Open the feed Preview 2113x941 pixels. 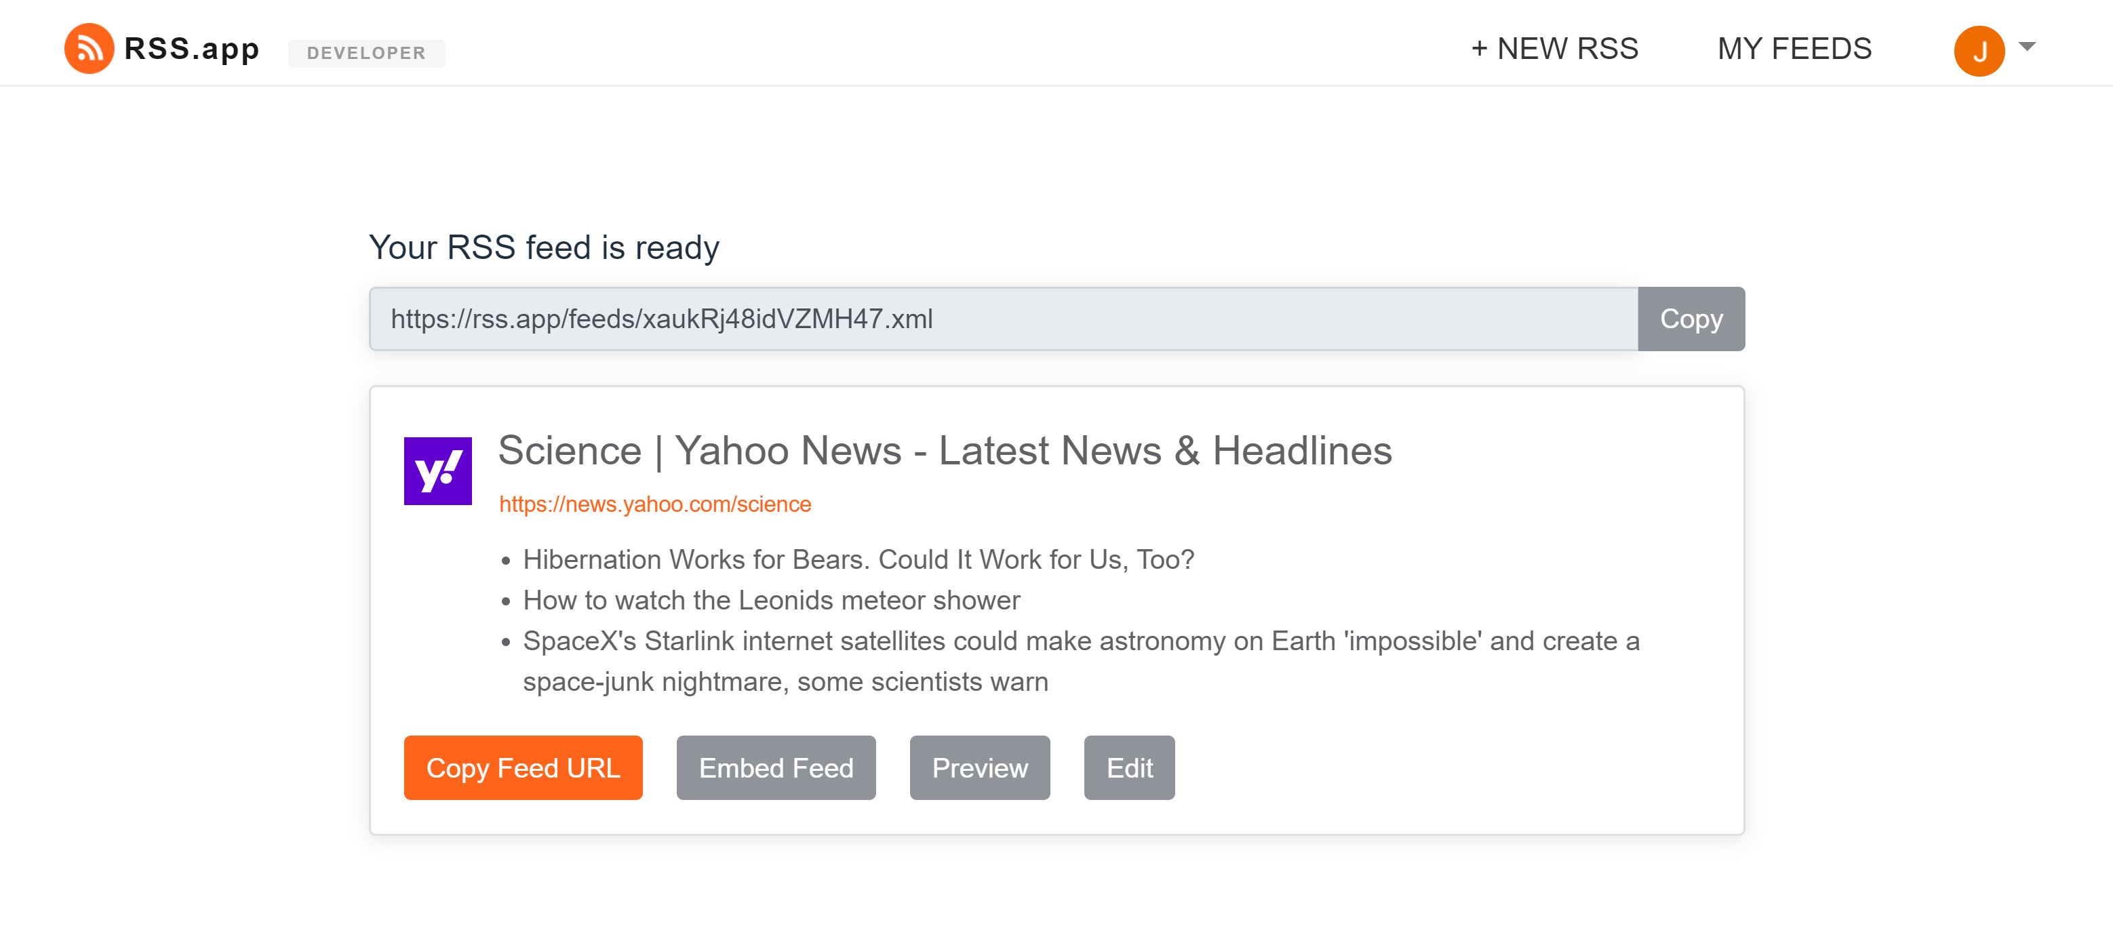(x=979, y=768)
